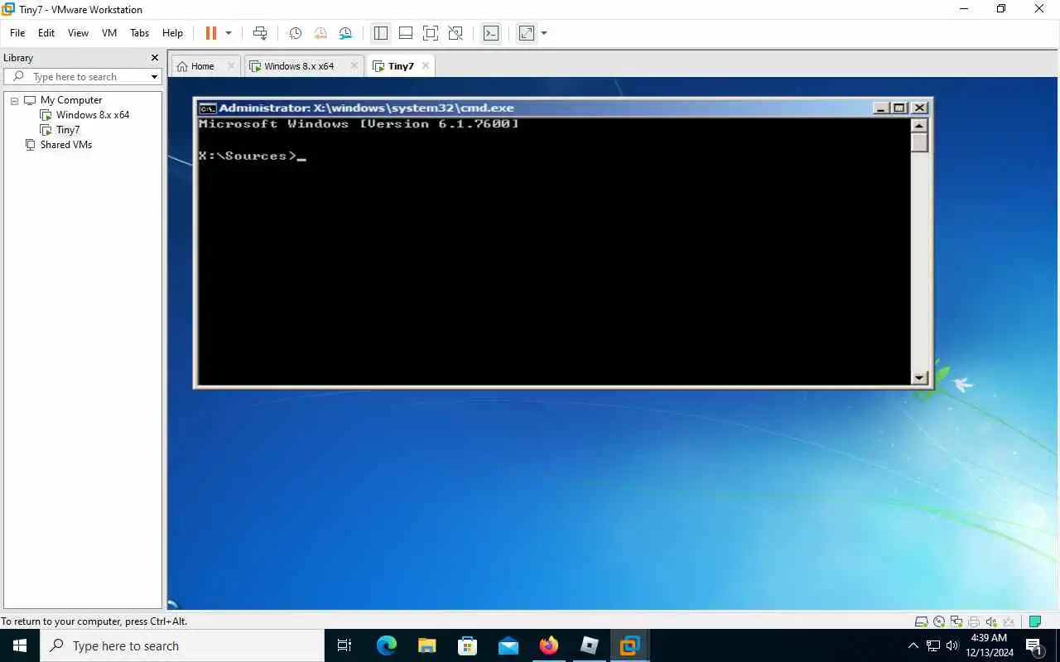
Task: Open the Help menu
Action: click(172, 33)
